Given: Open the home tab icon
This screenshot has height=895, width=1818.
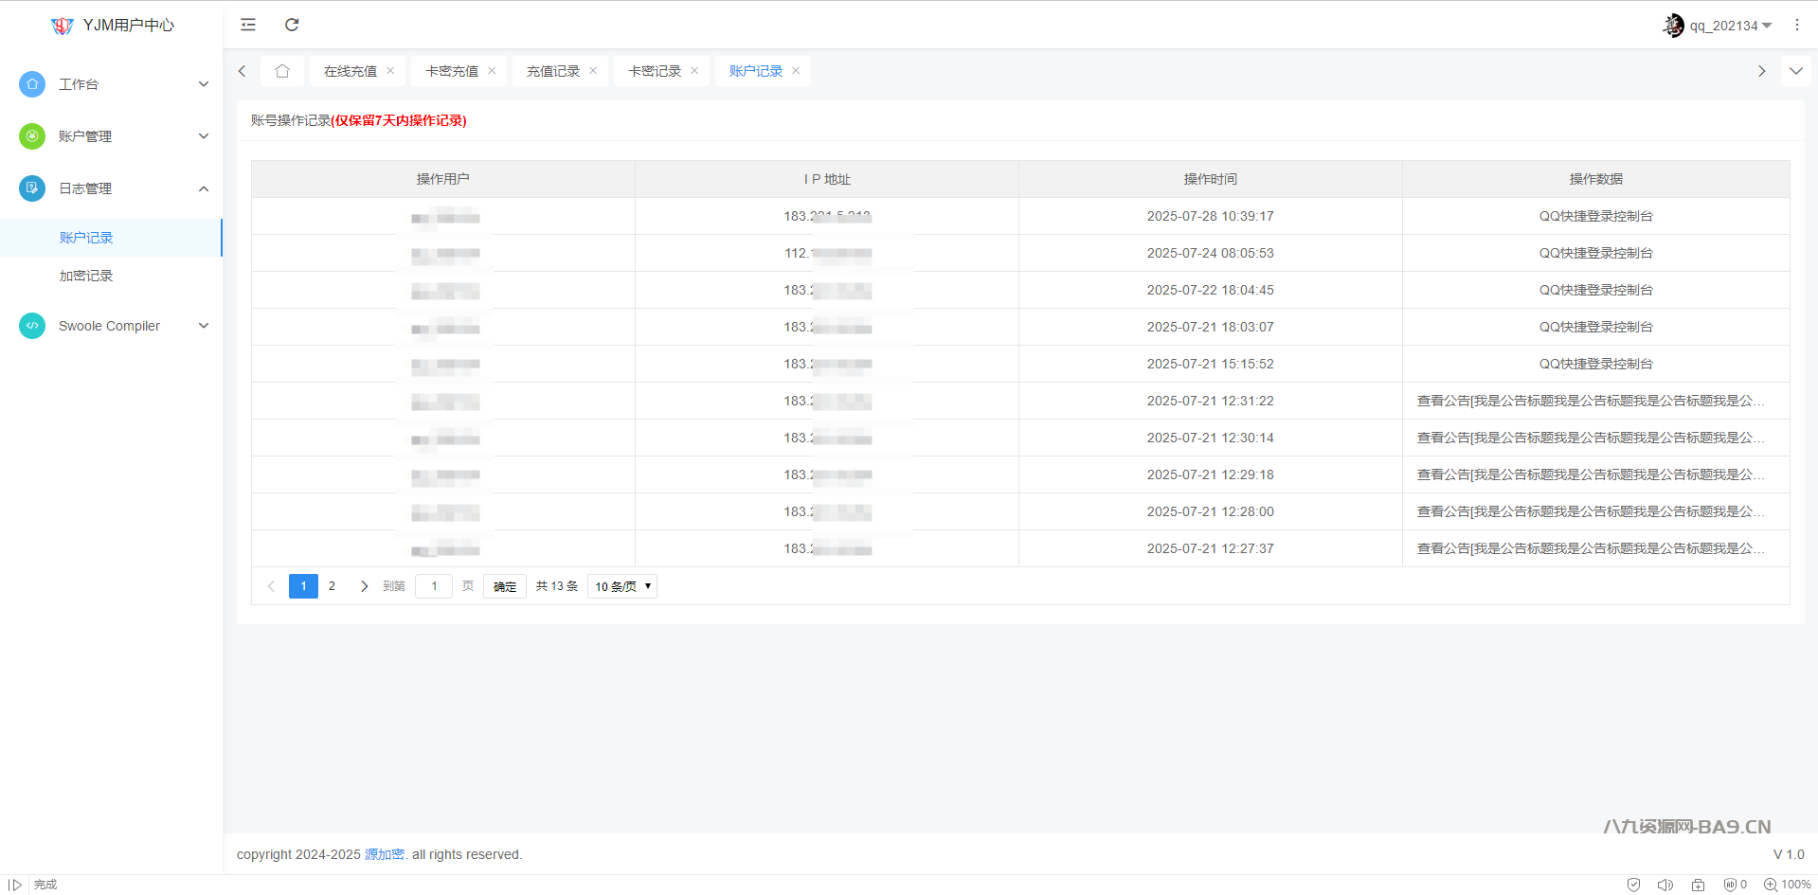Looking at the screenshot, I should (282, 71).
